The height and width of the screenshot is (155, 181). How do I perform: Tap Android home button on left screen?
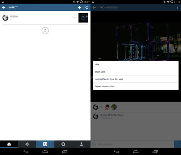coord(45,151)
